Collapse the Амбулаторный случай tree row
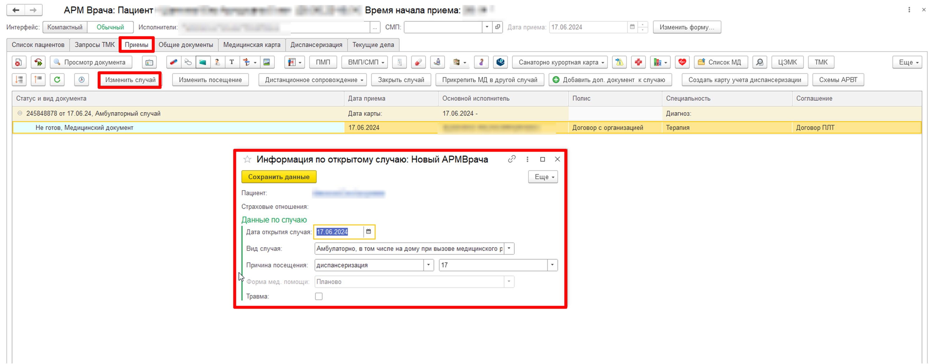This screenshot has height=364, width=937. coord(20,113)
